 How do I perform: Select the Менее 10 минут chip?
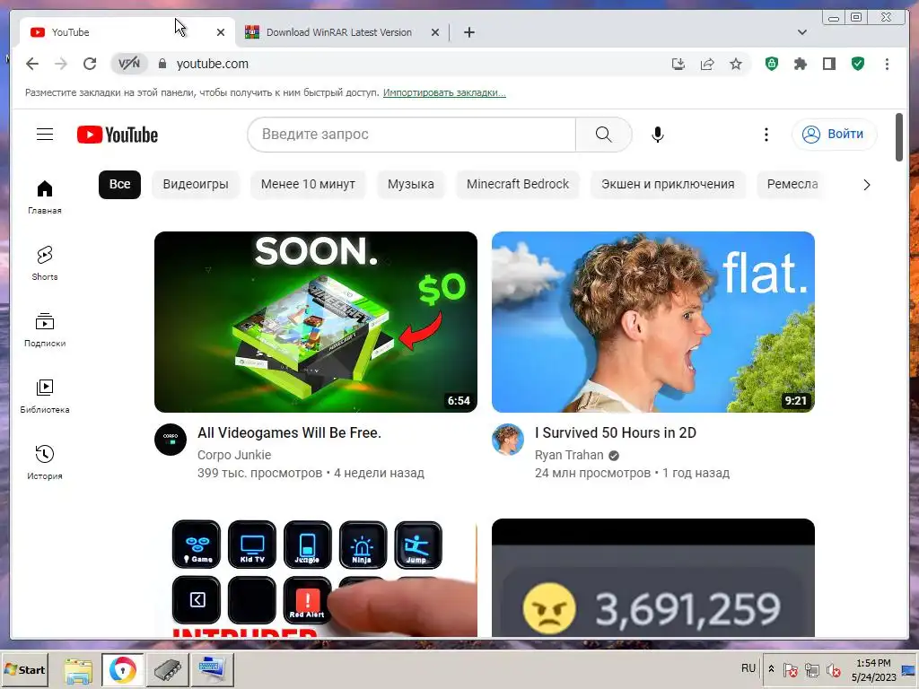pyautogui.click(x=309, y=185)
